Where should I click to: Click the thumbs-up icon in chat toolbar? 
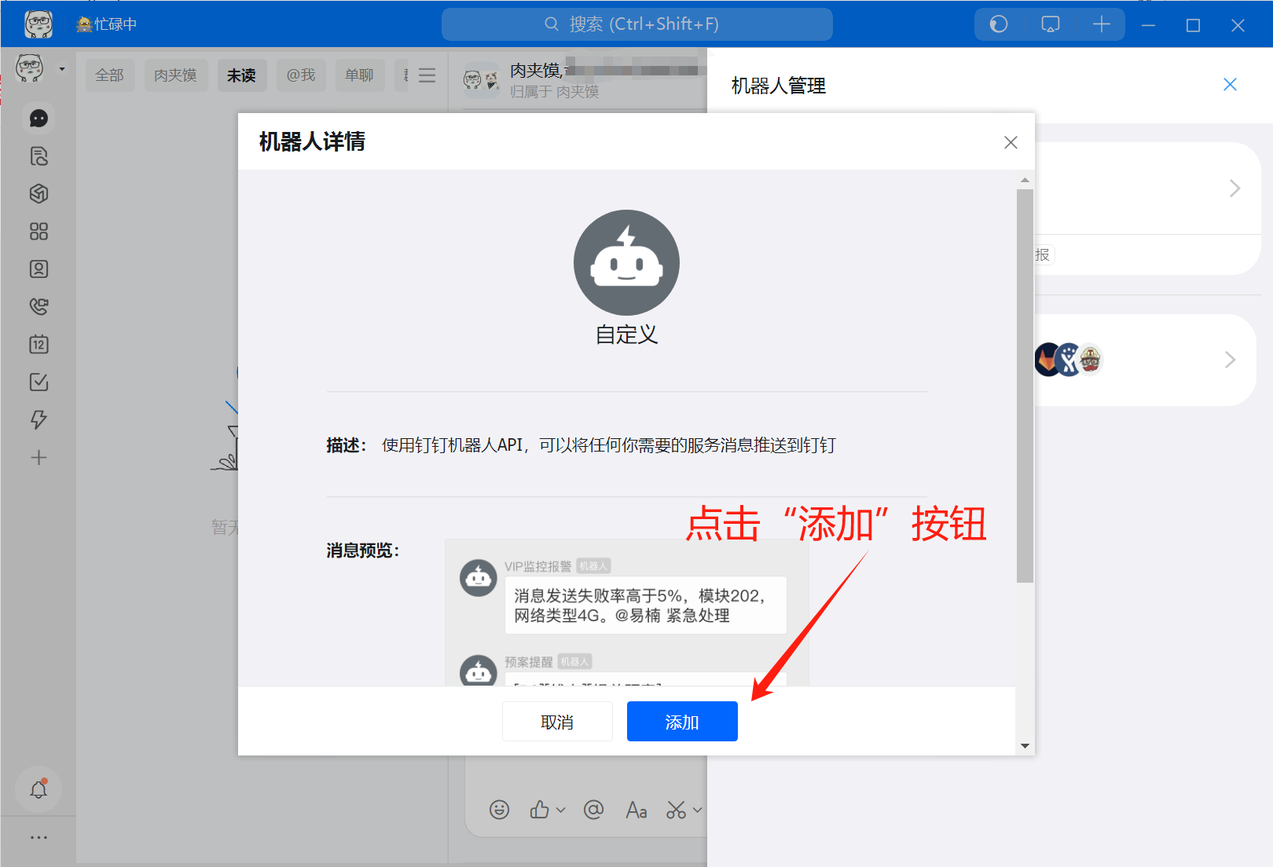(540, 810)
